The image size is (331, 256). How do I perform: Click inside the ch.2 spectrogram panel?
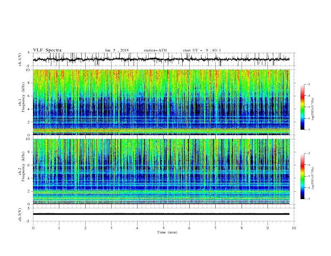161,172
